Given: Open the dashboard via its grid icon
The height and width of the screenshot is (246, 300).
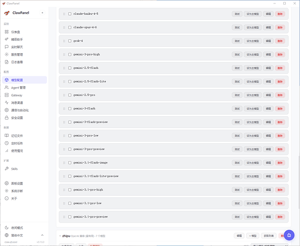Looking at the screenshot, I should (x=6, y=31).
